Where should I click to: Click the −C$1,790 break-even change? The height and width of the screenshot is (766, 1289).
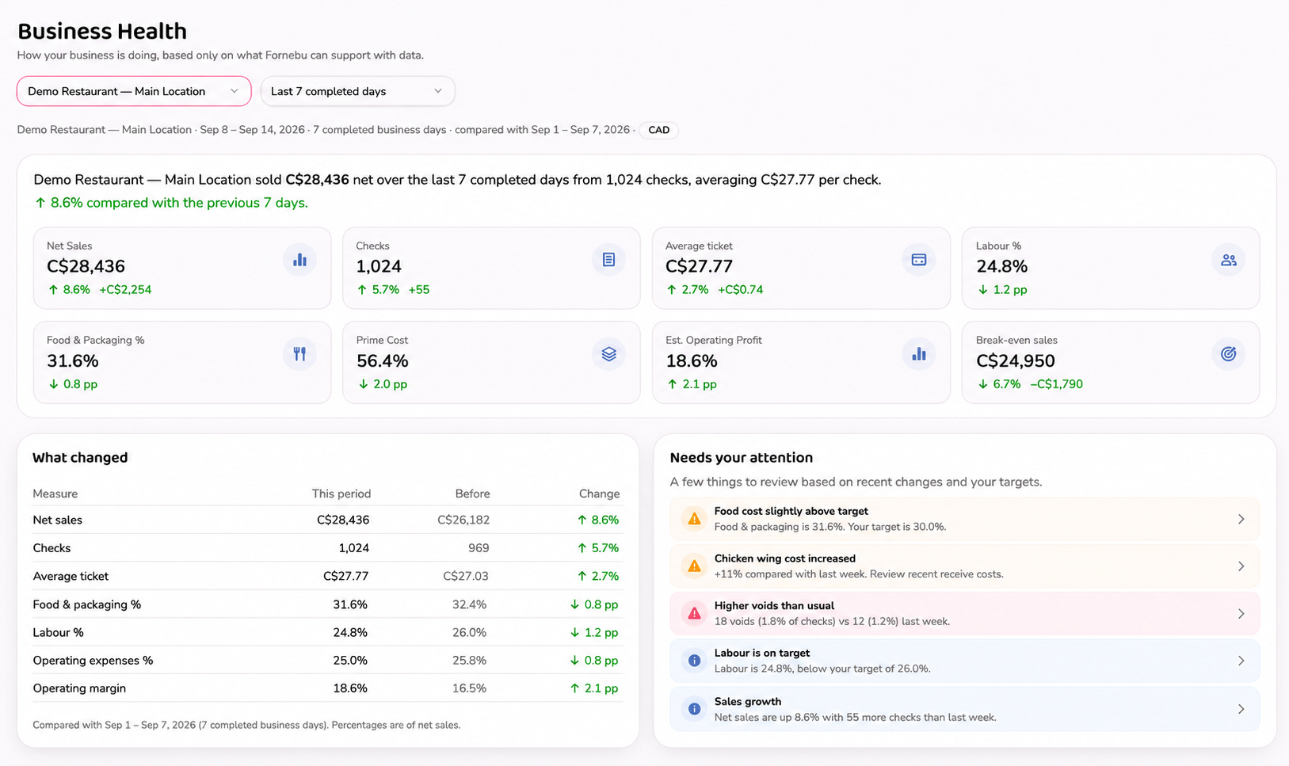click(1056, 384)
